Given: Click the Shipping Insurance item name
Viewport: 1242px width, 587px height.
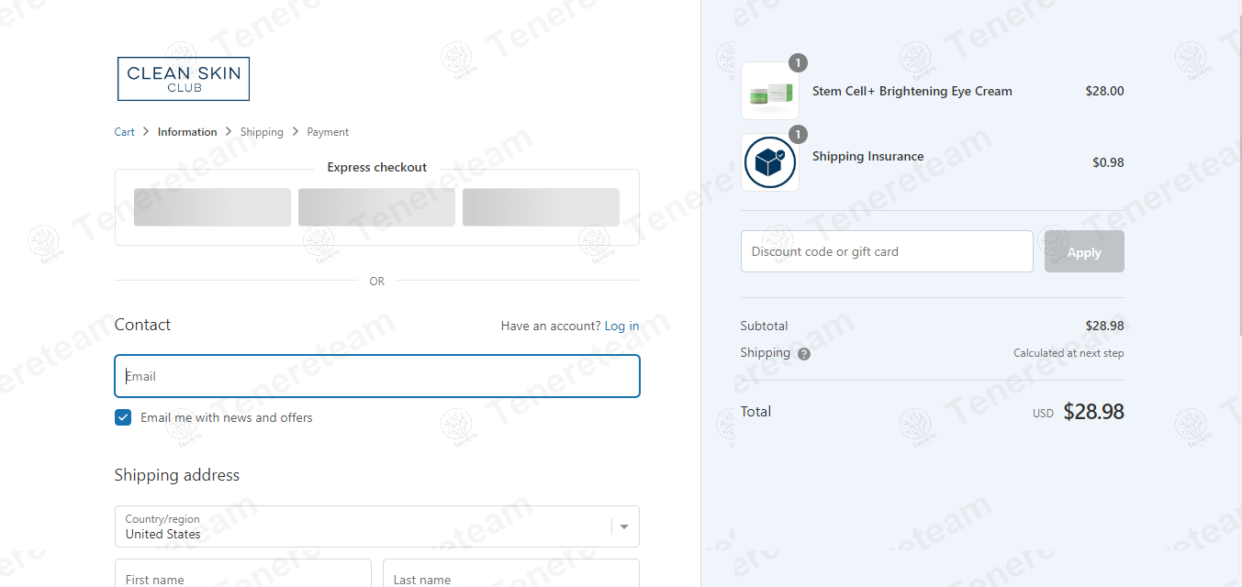Looking at the screenshot, I should coord(867,157).
